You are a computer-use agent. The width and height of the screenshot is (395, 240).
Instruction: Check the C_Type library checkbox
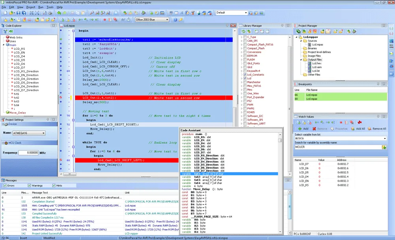tap(245, 37)
